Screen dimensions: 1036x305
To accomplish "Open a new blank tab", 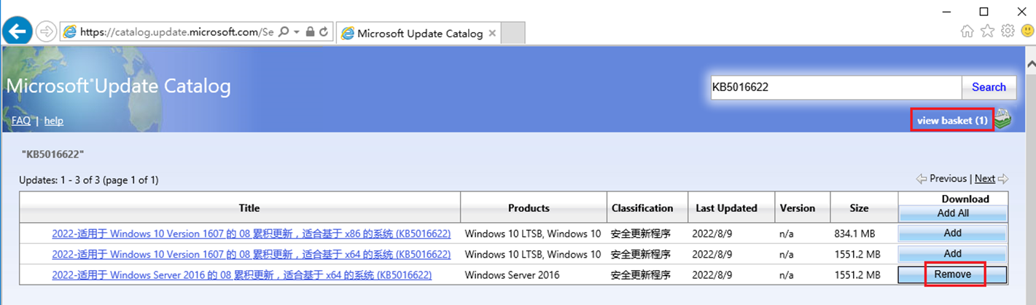I will point(513,33).
